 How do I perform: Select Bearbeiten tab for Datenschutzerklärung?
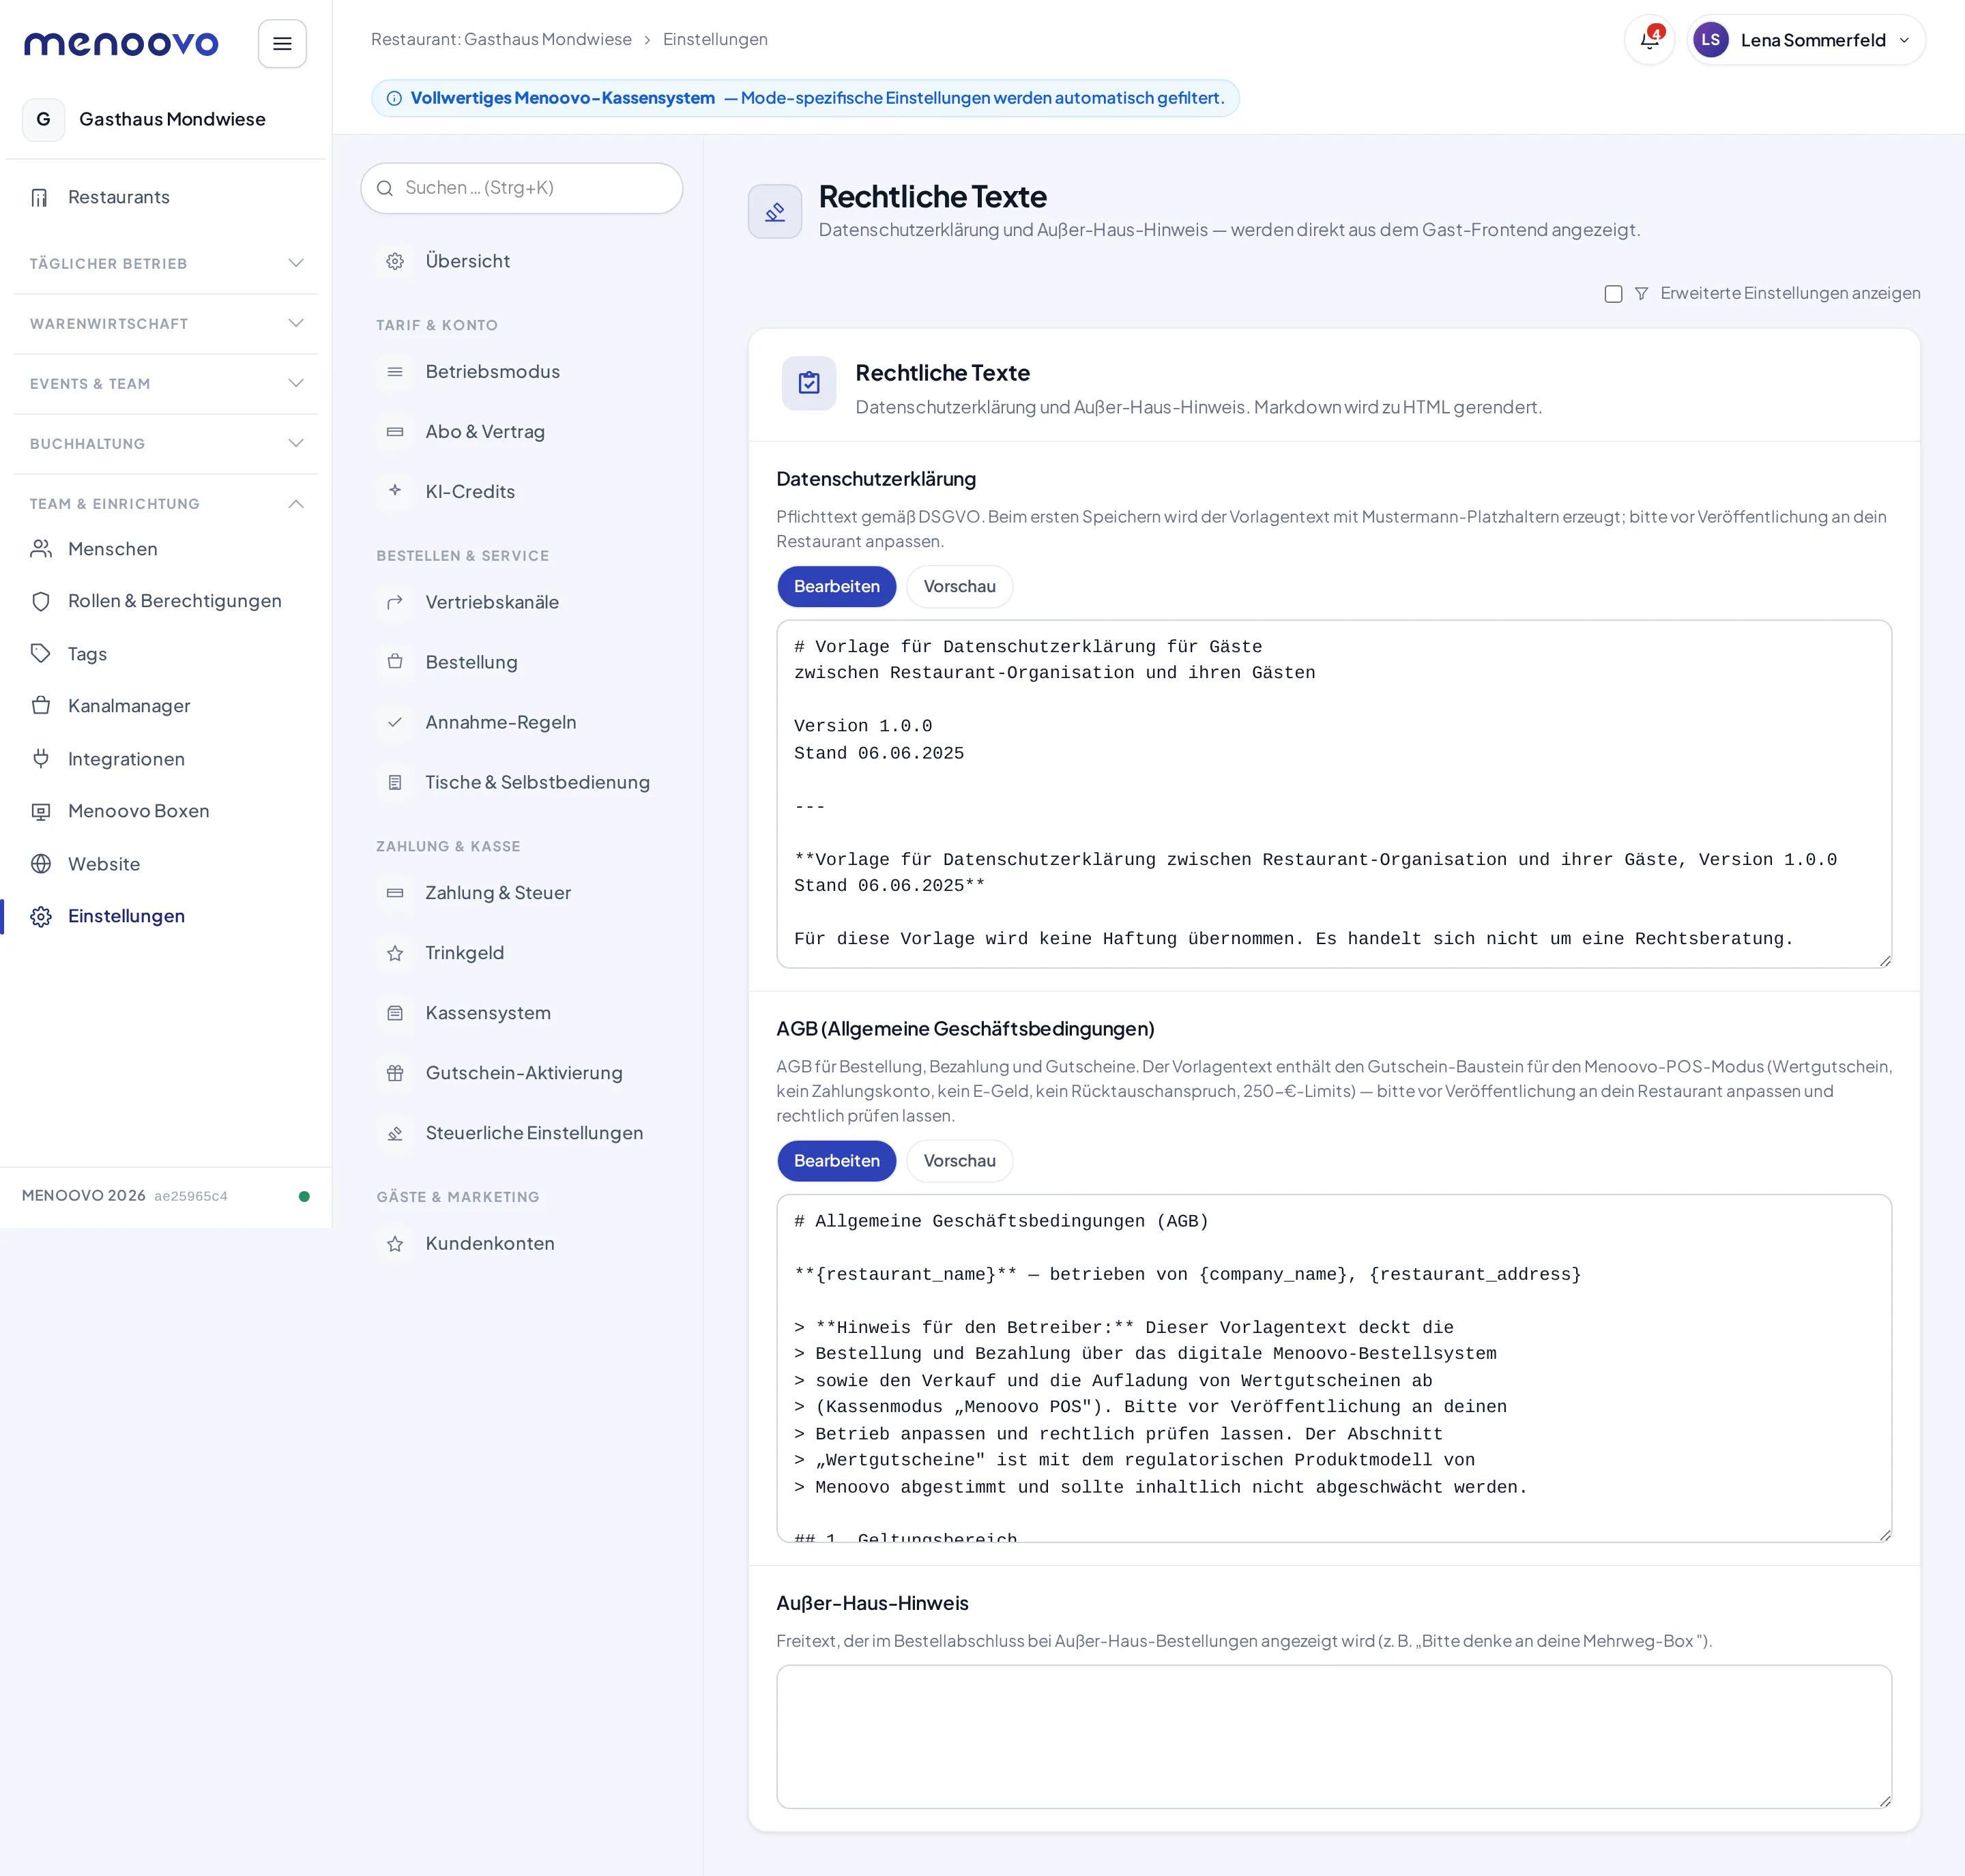(837, 586)
